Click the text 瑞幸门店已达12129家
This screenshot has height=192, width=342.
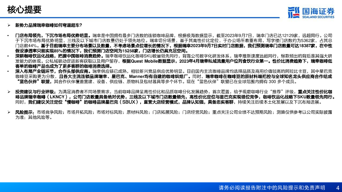(x=277, y=35)
